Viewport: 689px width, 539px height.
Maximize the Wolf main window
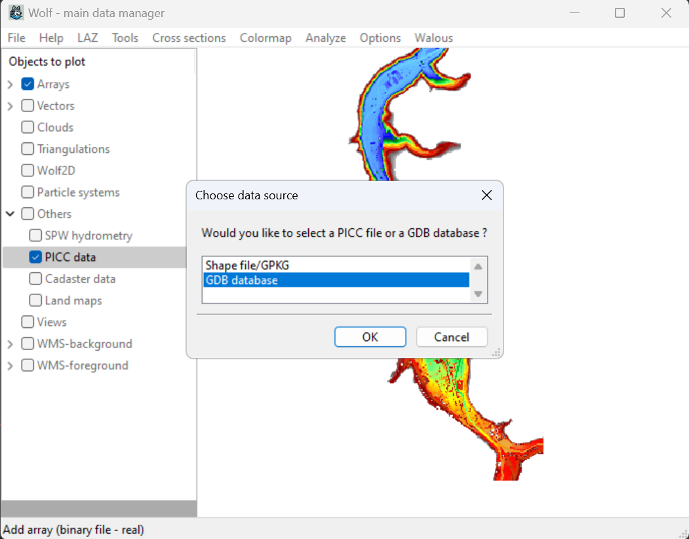click(620, 13)
